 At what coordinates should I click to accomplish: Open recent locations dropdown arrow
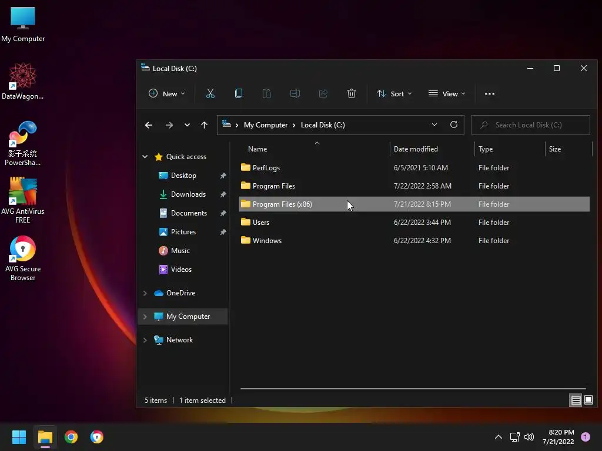click(x=187, y=125)
